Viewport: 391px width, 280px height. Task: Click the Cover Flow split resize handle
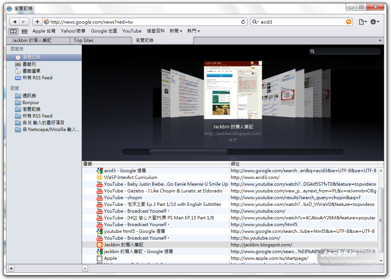[x=233, y=158]
